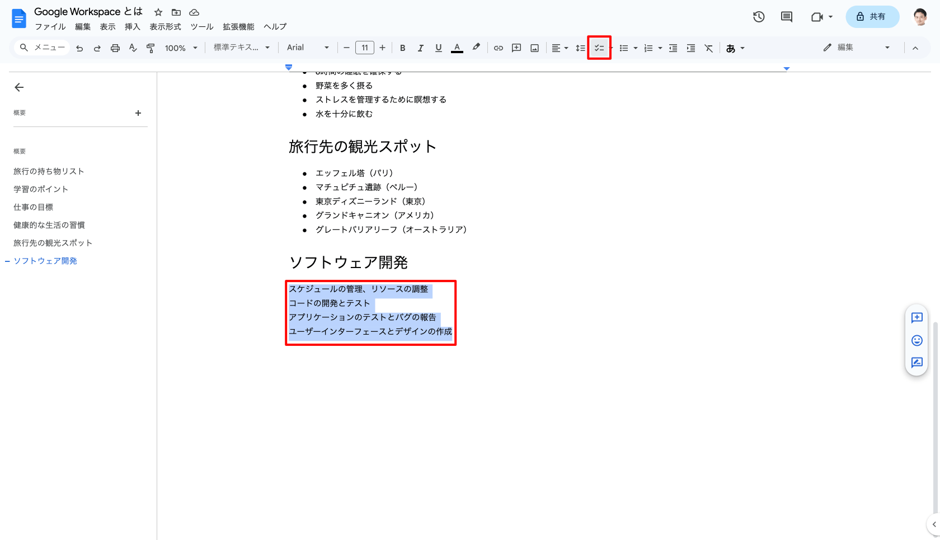The image size is (940, 540).
Task: Open the highlight color picker
Action: [476, 48]
